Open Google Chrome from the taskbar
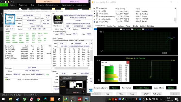Image resolution: width=181 pixels, height=102 pixels. pyautogui.click(x=38, y=99)
